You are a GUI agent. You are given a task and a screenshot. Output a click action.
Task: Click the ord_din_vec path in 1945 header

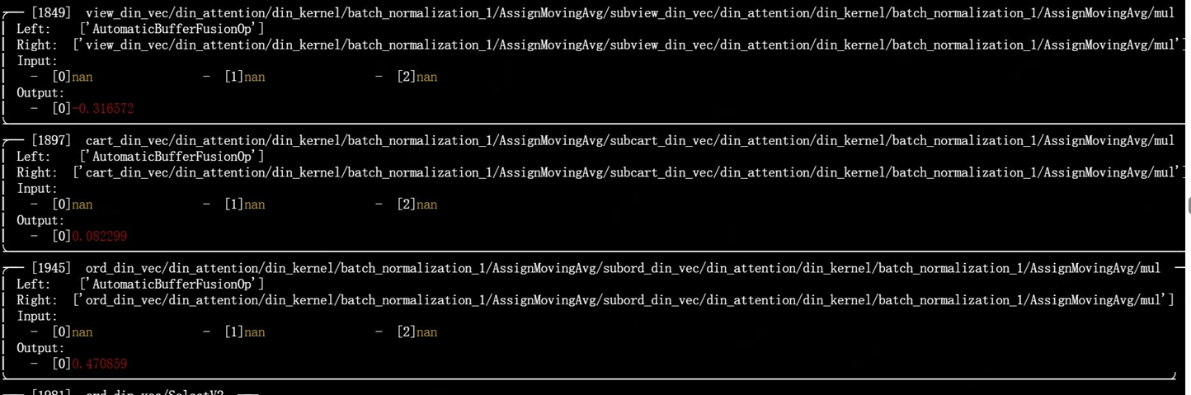624,268
